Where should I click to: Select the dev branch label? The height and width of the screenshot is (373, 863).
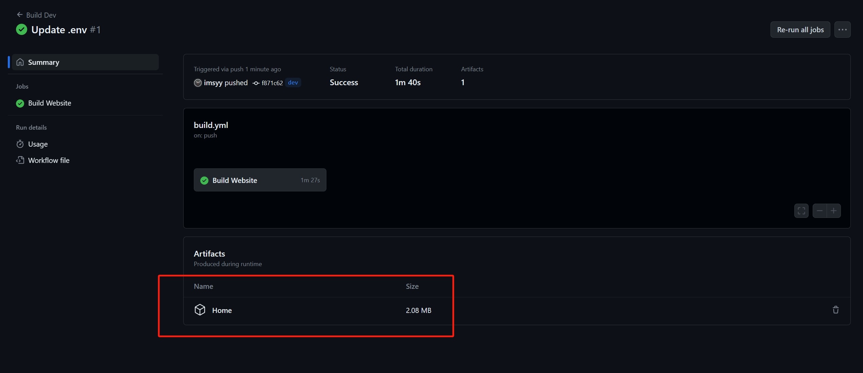tap(293, 82)
